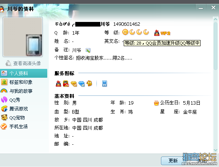
Task: Click the QQ penguin icon in title bar
Action: click(2, 9)
